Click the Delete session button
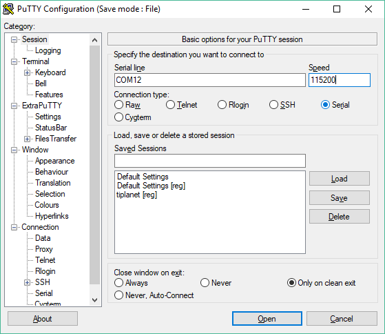Viewport: 385px width, 334px height. point(340,217)
